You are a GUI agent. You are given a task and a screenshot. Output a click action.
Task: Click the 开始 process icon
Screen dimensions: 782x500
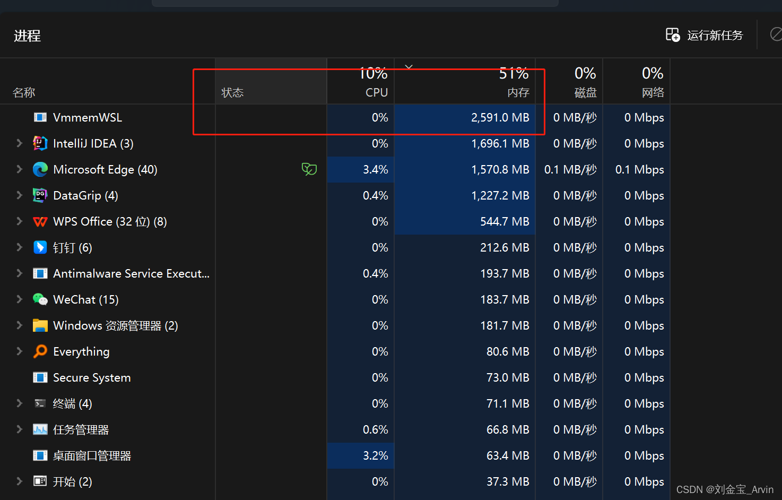40,481
